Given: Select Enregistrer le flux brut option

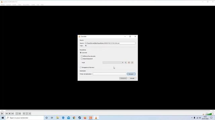Looking at the screenshot, I should (x=81, y=67).
